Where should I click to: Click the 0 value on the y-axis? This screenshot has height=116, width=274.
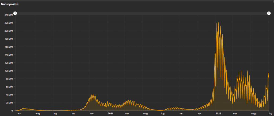[12, 111]
